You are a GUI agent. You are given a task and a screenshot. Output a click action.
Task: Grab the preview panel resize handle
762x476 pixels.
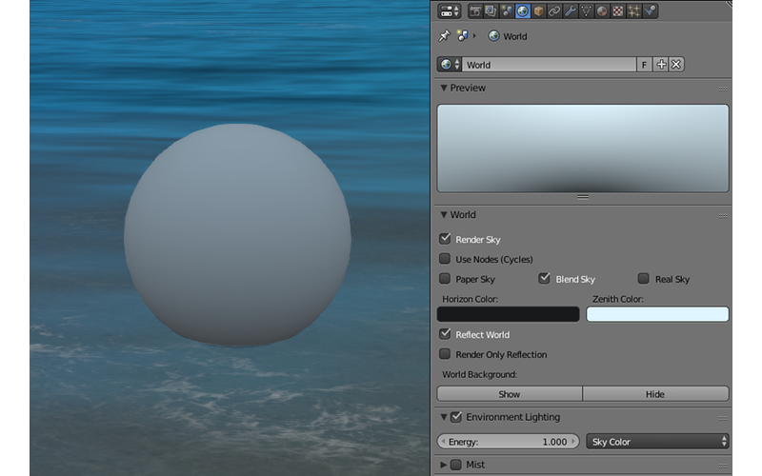click(x=583, y=197)
